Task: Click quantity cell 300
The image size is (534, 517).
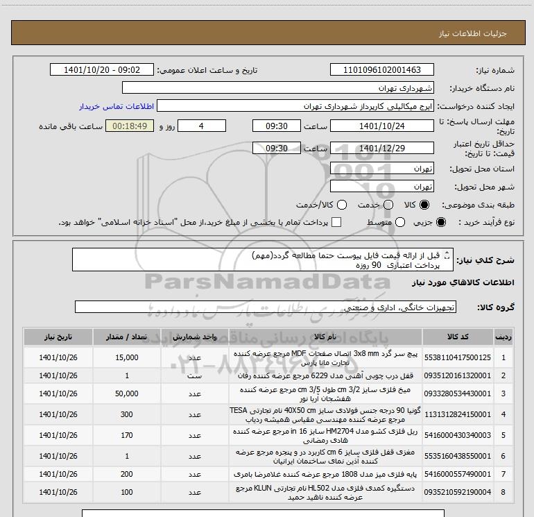Action: [x=127, y=414]
